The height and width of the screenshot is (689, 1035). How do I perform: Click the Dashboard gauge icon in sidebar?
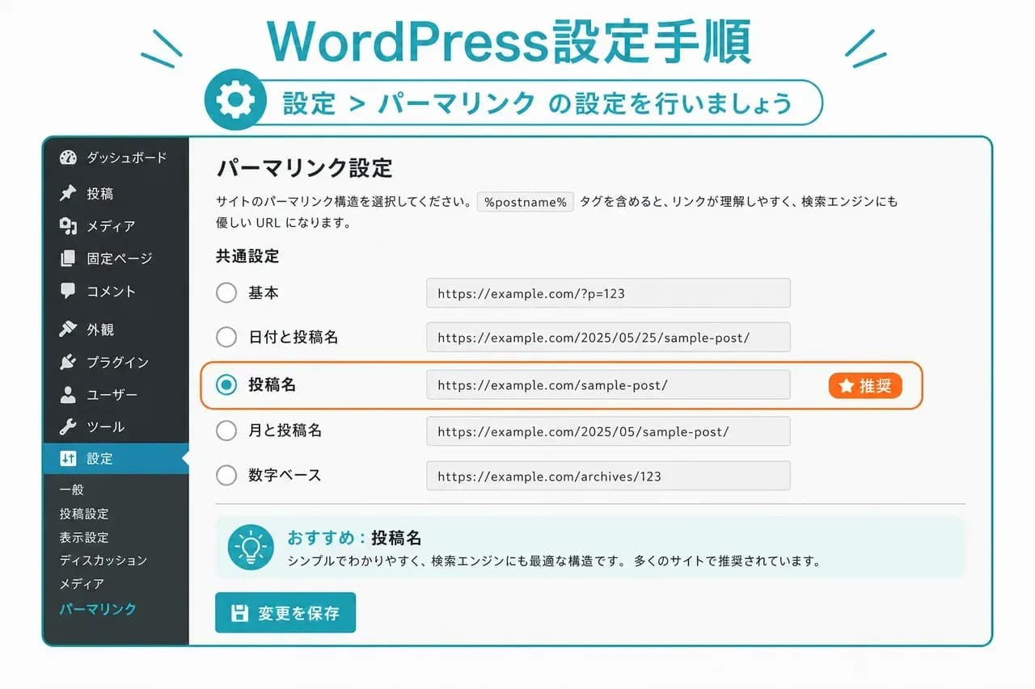[68, 158]
